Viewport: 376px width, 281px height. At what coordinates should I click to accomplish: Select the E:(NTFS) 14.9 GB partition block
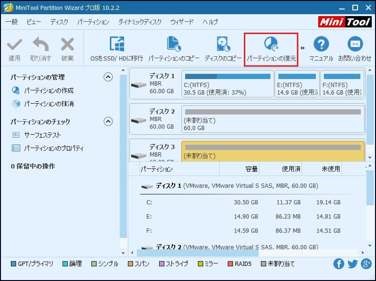[297, 84]
